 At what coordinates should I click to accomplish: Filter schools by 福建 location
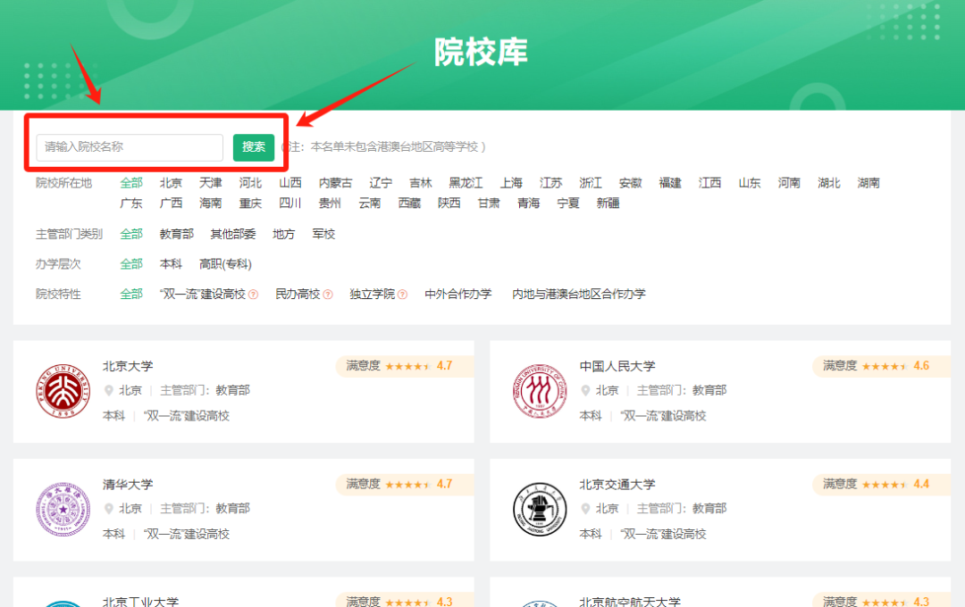pos(669,183)
